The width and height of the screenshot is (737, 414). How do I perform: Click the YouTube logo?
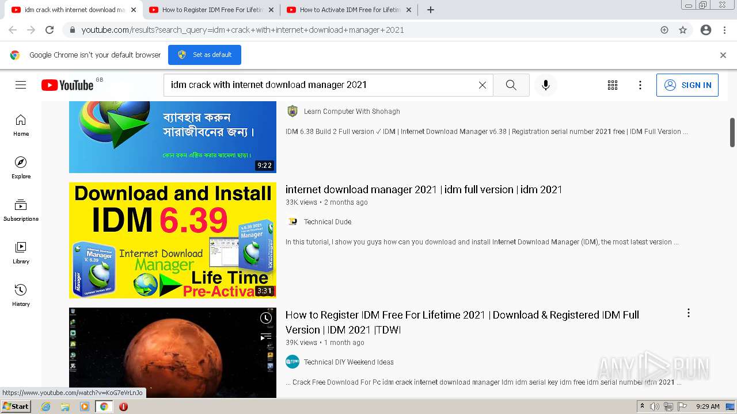[x=67, y=85]
